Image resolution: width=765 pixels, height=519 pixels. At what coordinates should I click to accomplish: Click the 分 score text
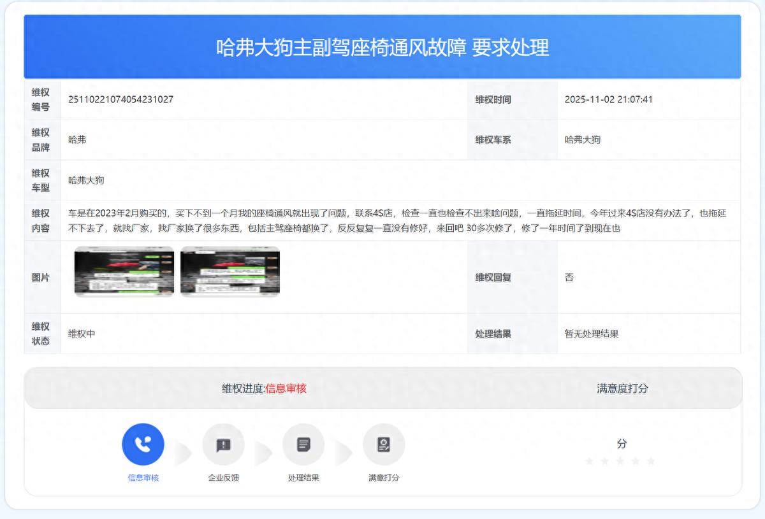[622, 443]
